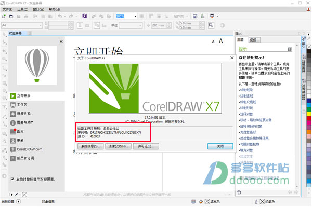Image resolution: width=312 pixels, height=207 pixels.
Task: Select the Crop tool in toolbox
Action: [x=4, y=51]
